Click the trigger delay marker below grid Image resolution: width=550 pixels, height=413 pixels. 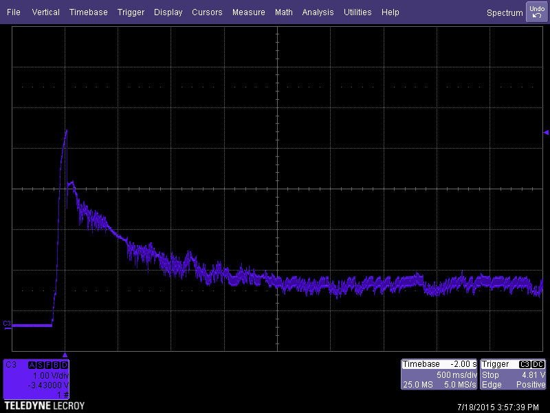(65, 354)
